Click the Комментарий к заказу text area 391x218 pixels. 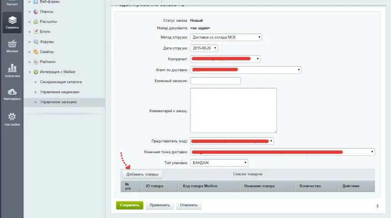point(233,110)
